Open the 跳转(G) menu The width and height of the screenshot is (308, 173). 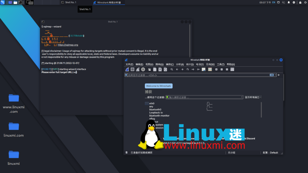click(x=159, y=64)
